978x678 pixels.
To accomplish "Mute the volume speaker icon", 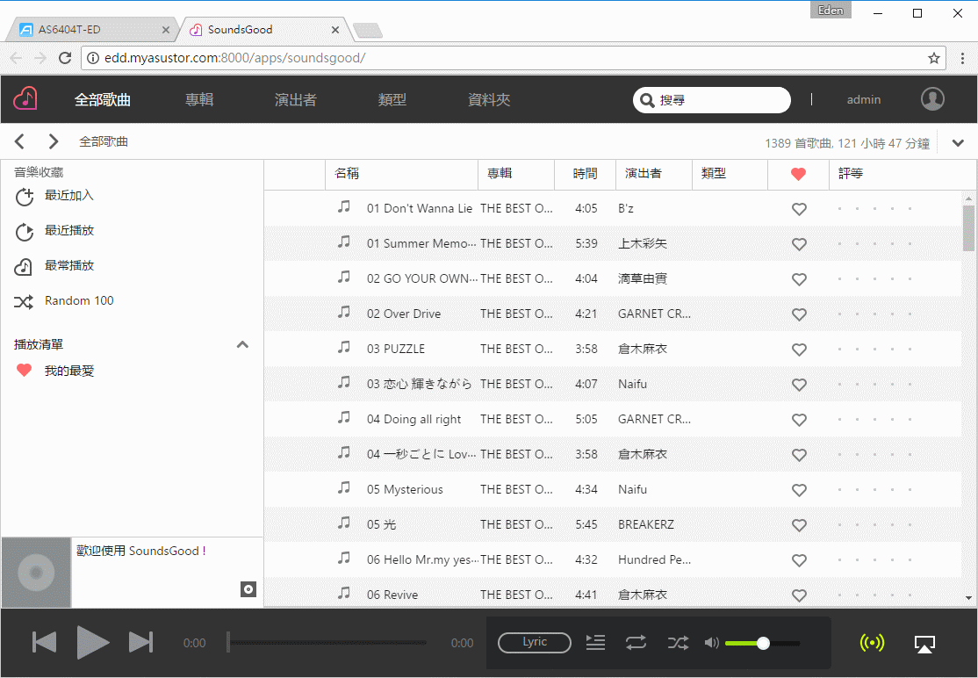I will click(x=712, y=643).
